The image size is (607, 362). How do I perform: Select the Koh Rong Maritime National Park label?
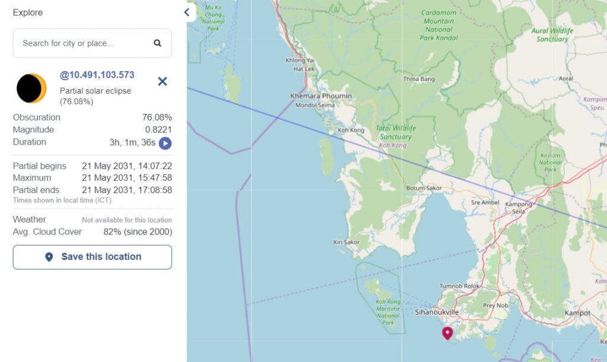click(x=388, y=312)
